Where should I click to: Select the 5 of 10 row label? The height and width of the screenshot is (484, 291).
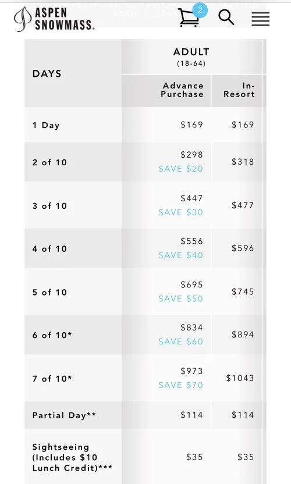pos(49,292)
